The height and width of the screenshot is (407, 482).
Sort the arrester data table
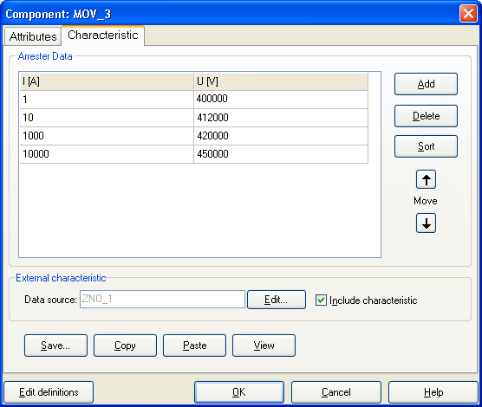tap(426, 146)
